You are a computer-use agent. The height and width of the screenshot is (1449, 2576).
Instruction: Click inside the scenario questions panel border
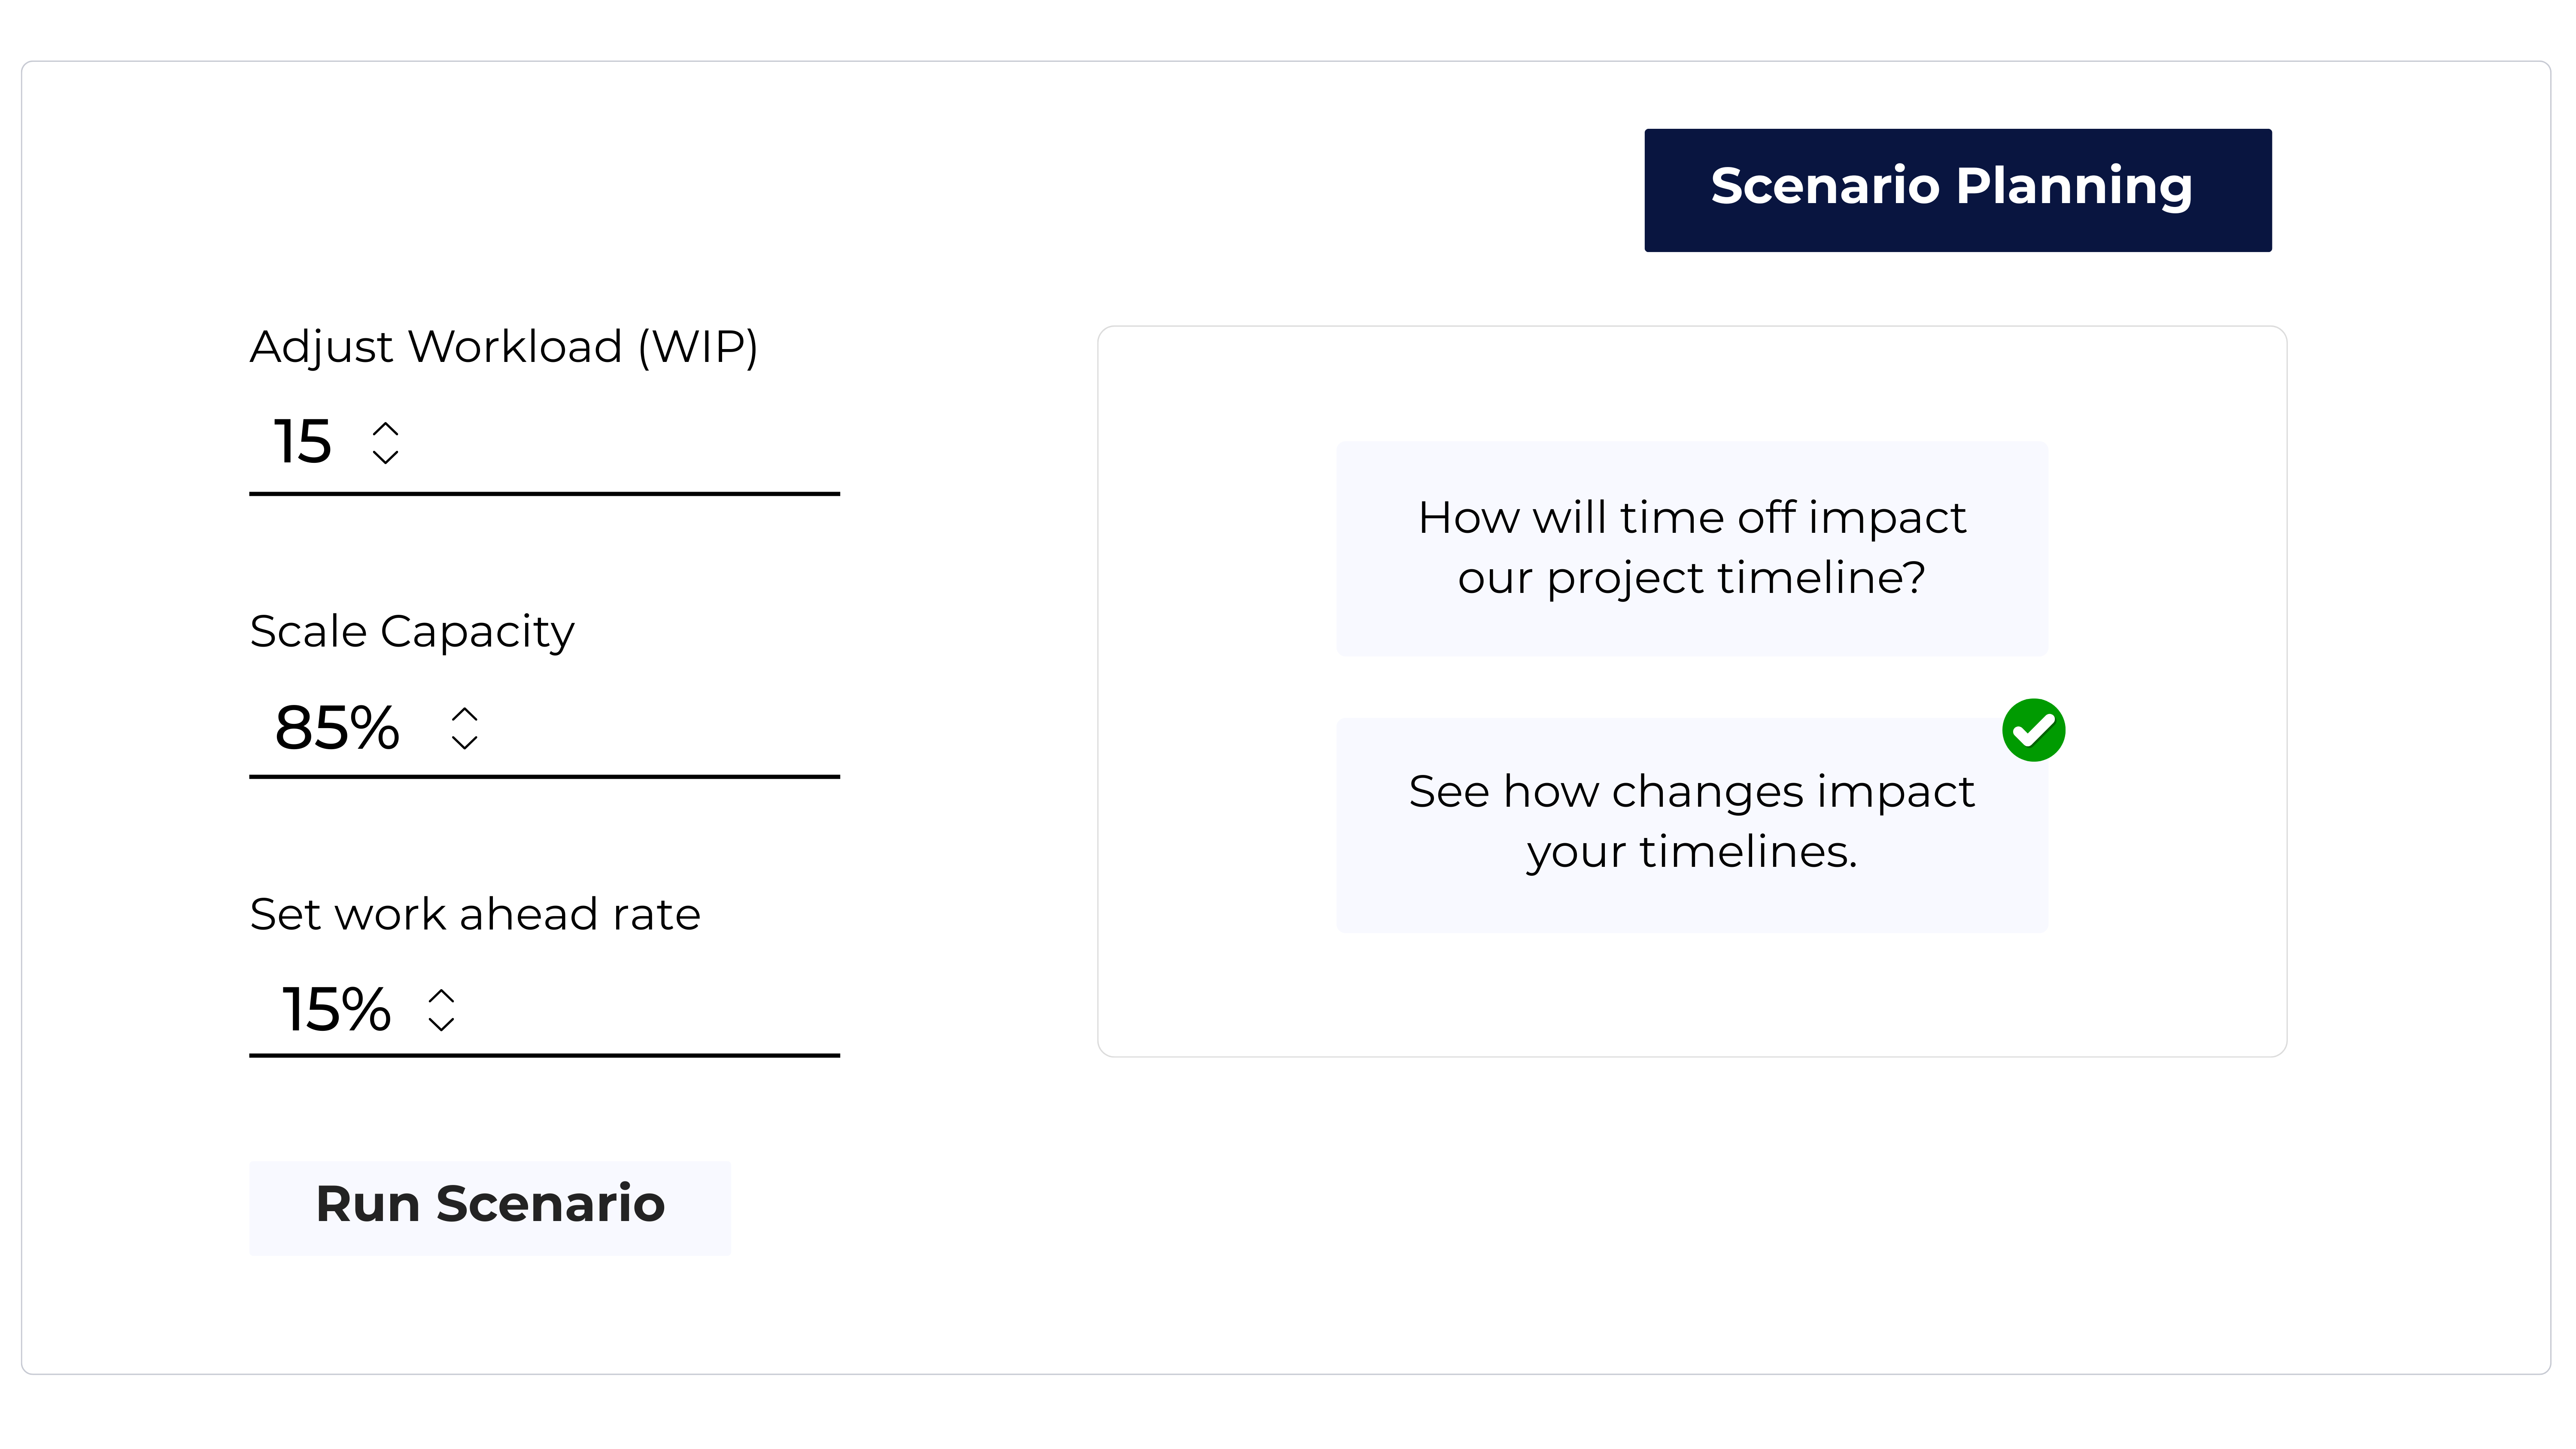pos(1200,1000)
